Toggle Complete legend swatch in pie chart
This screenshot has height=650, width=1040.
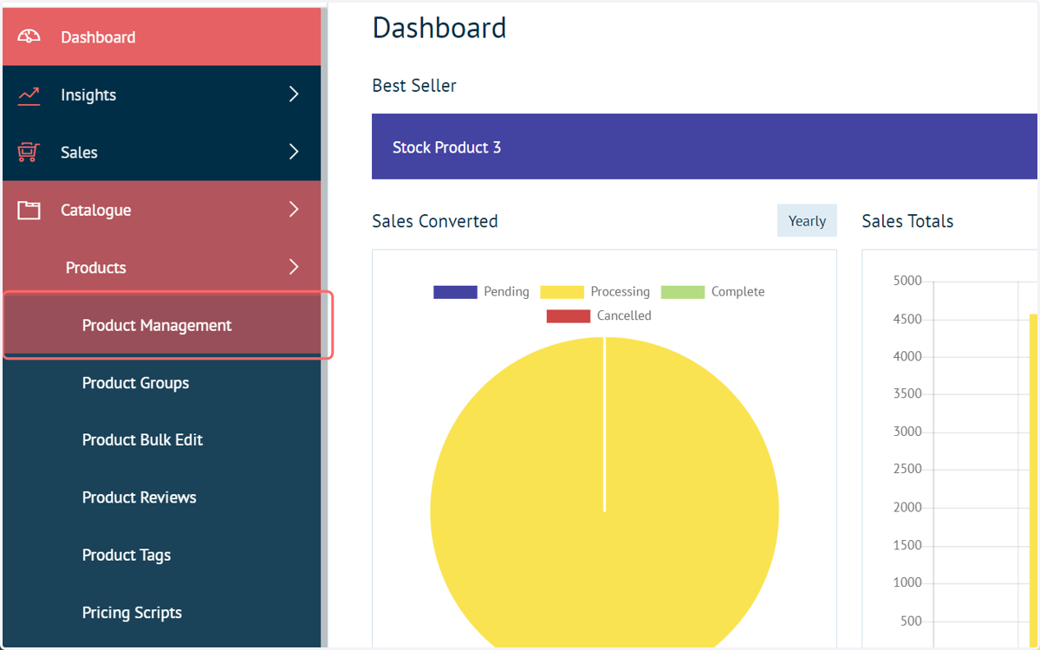683,292
